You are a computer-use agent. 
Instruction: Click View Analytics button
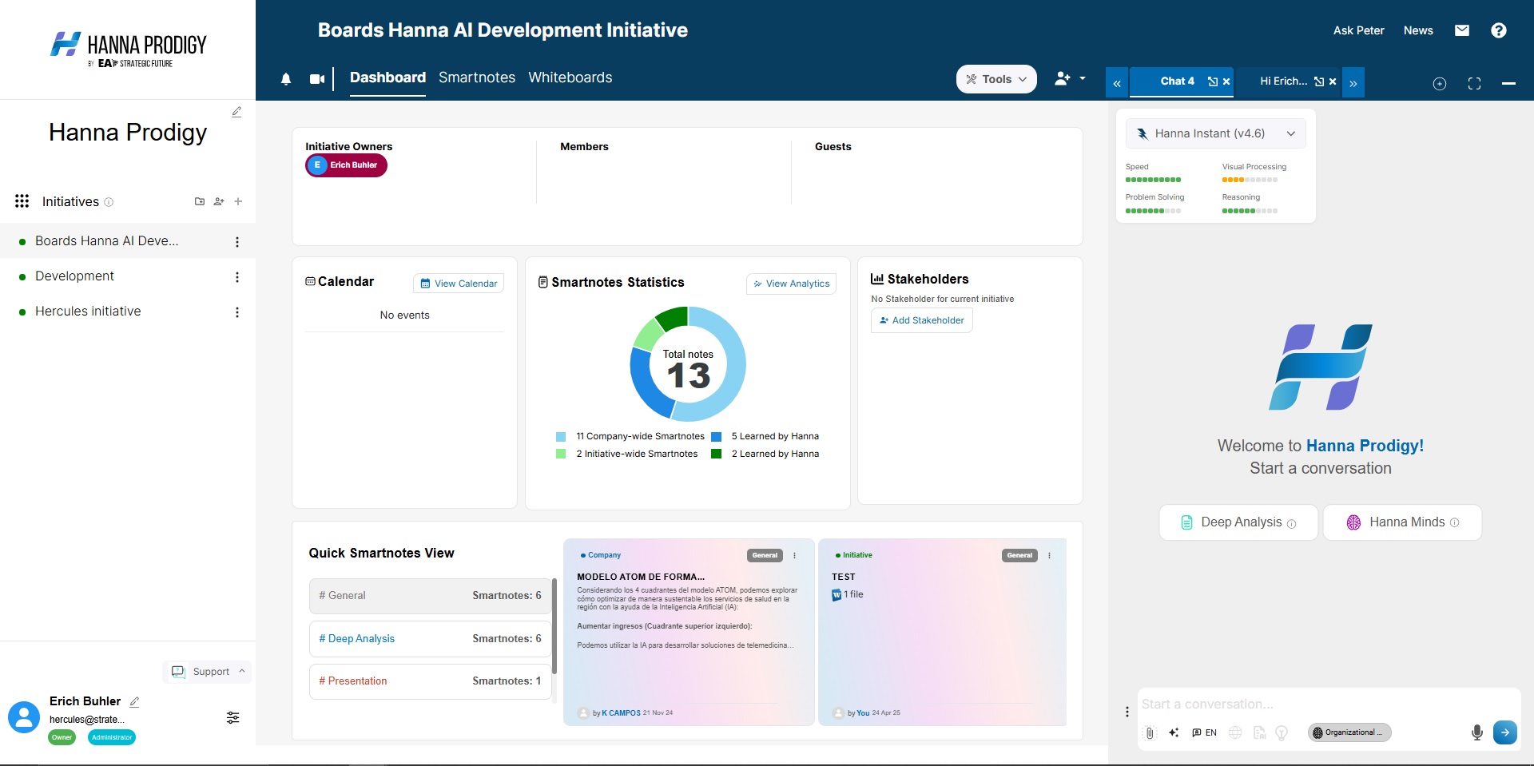coord(791,284)
